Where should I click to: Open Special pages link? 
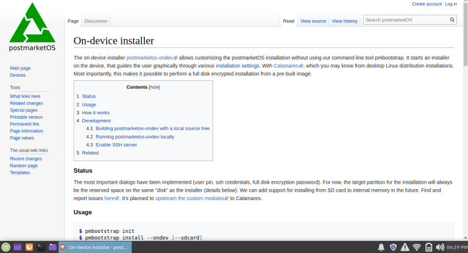click(x=24, y=110)
